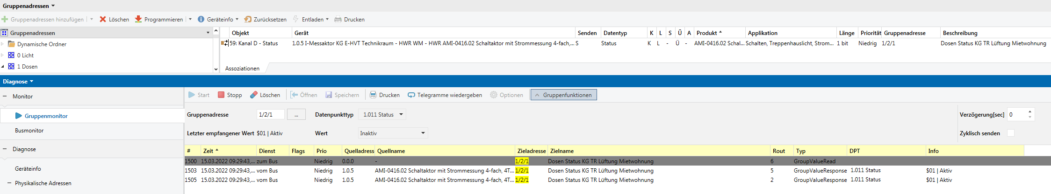Click the eraser Löschen icon in Diagnose
The height and width of the screenshot is (194, 1051).
pyautogui.click(x=254, y=95)
